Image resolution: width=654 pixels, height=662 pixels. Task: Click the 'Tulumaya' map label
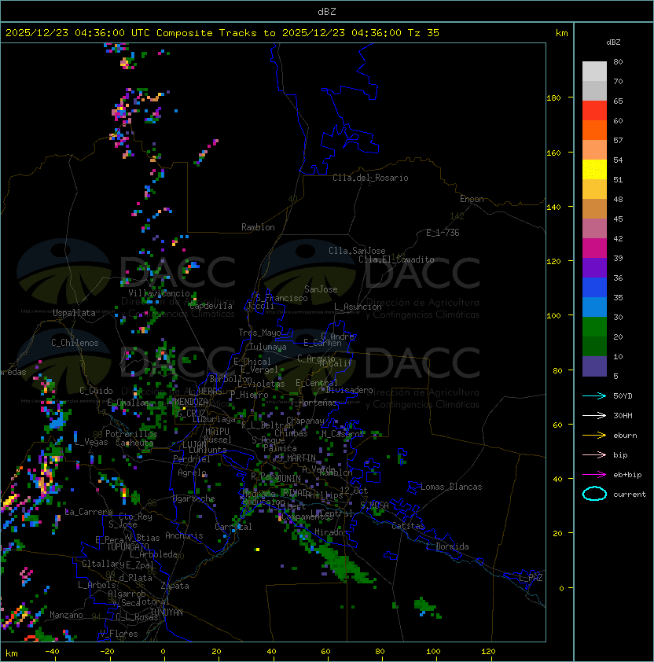[268, 347]
